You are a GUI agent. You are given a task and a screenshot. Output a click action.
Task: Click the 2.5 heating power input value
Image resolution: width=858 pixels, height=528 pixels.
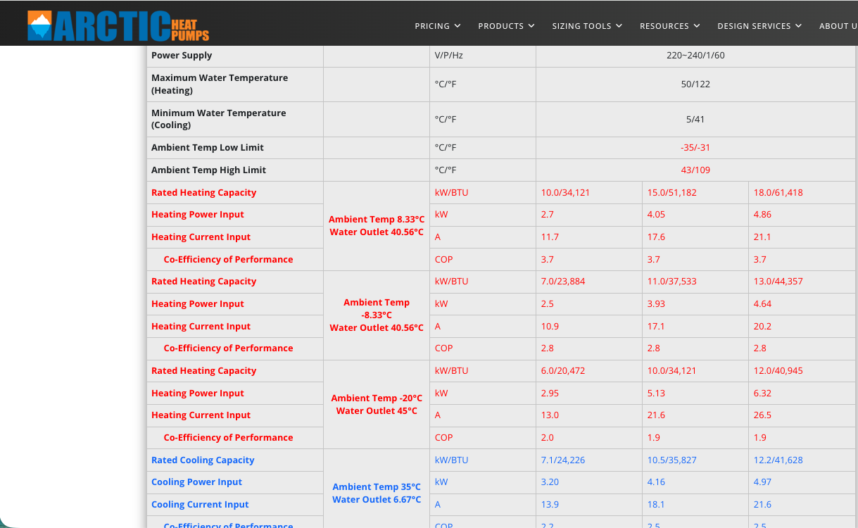pos(547,304)
